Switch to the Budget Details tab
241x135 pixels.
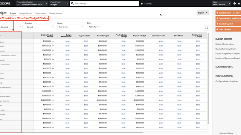pos(26,13)
